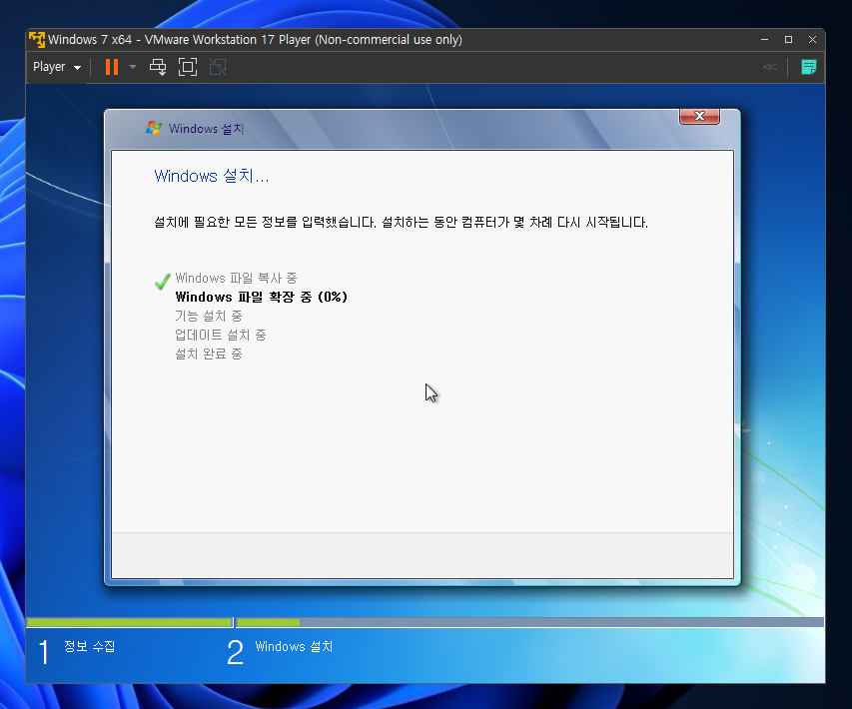Click the Windows flag icon in setup dialog
This screenshot has width=852, height=709.
click(154, 128)
